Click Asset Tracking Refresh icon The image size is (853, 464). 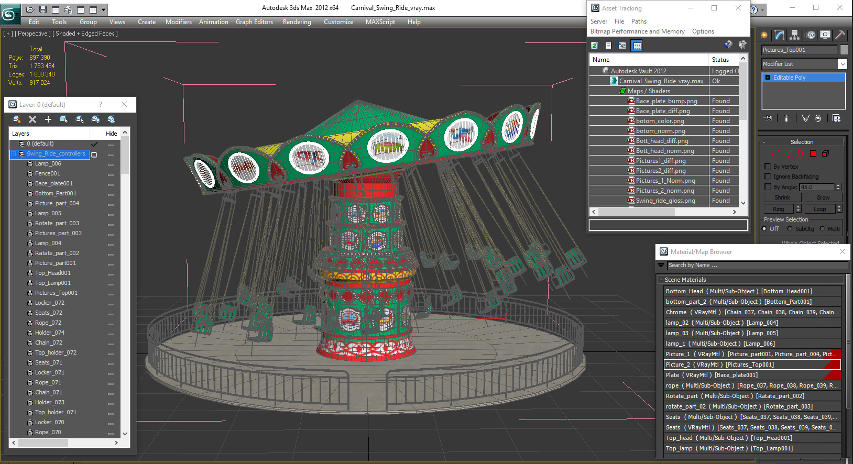[x=595, y=46]
